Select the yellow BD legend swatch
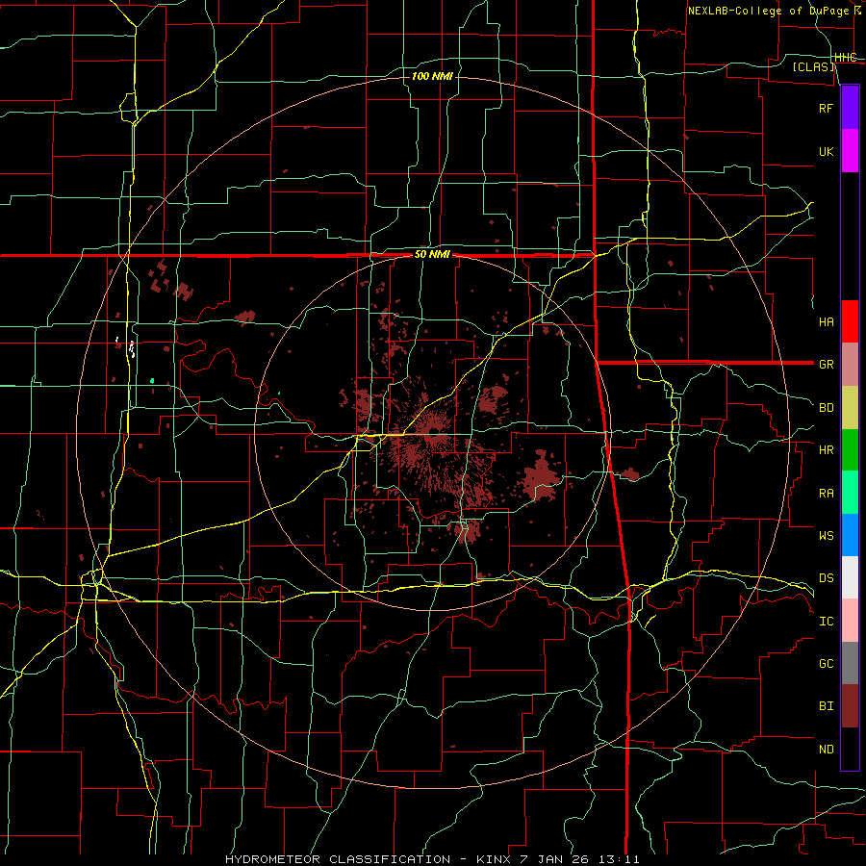866x866 pixels. (850, 408)
